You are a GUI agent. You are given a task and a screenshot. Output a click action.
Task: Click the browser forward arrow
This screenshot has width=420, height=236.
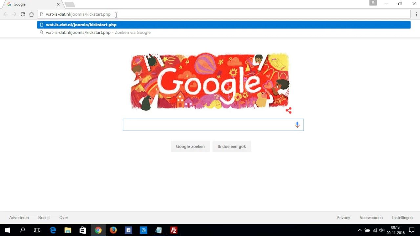[x=14, y=14]
